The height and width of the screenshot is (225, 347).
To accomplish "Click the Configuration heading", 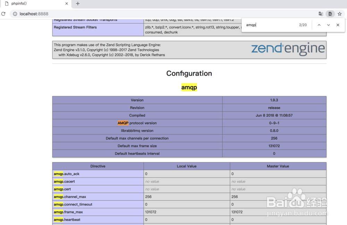I will pos(189,73).
